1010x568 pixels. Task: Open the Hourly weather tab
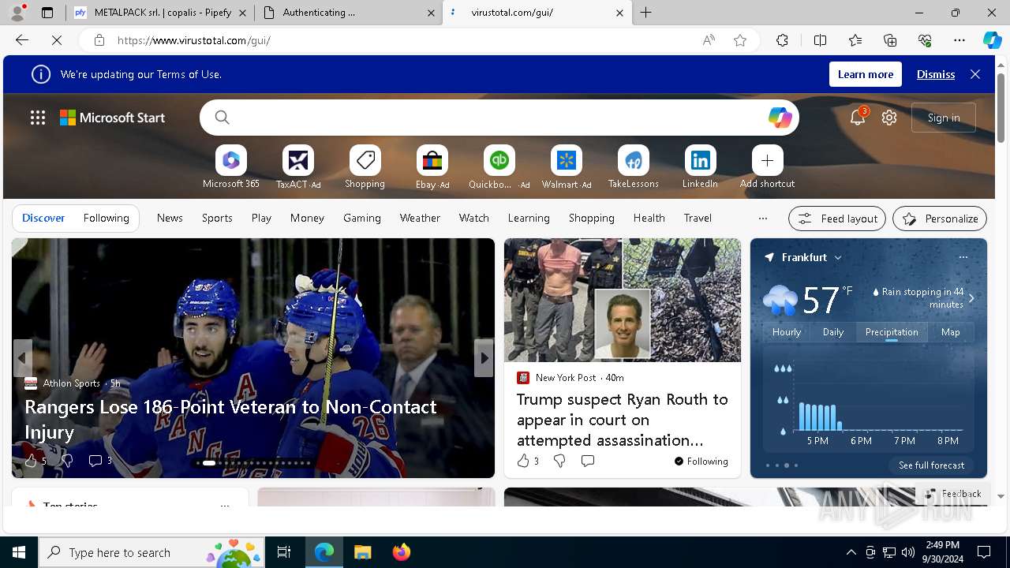[x=787, y=332]
